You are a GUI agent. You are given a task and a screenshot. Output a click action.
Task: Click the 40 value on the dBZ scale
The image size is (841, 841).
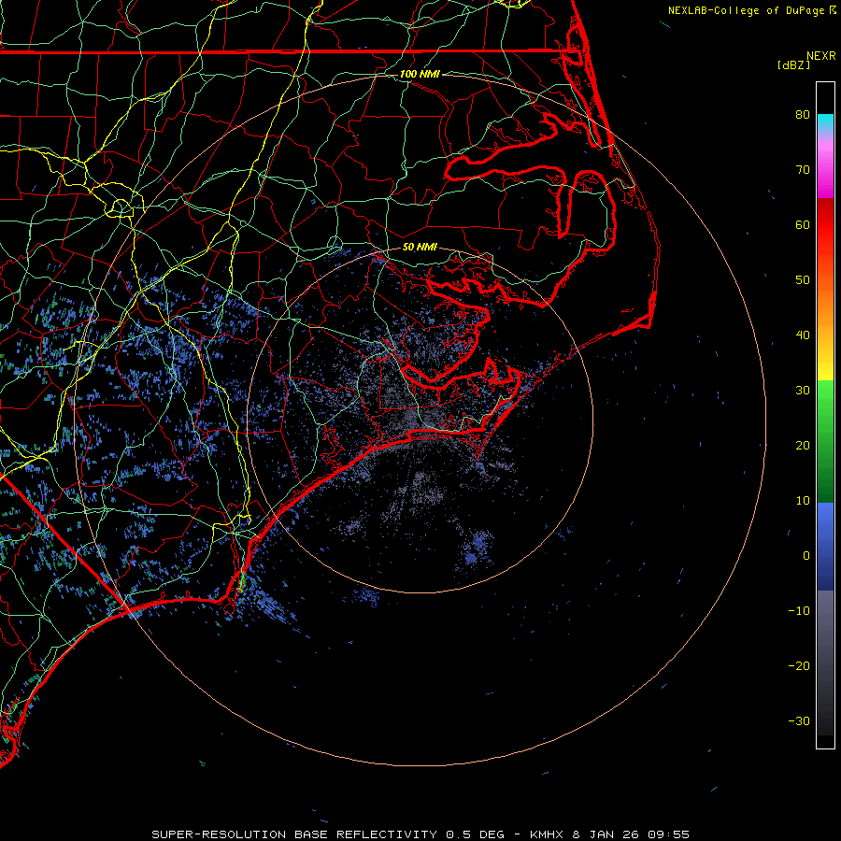(x=803, y=335)
